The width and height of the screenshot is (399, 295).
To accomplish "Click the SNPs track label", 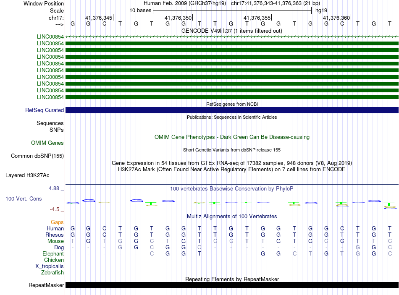I will [57, 130].
